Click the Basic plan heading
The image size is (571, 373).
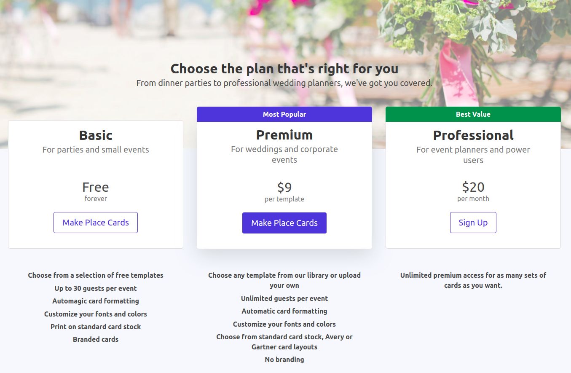pos(95,135)
